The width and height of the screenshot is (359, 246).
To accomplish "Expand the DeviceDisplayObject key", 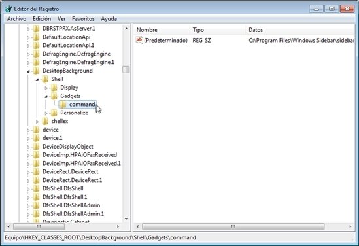I will click(x=28, y=147).
